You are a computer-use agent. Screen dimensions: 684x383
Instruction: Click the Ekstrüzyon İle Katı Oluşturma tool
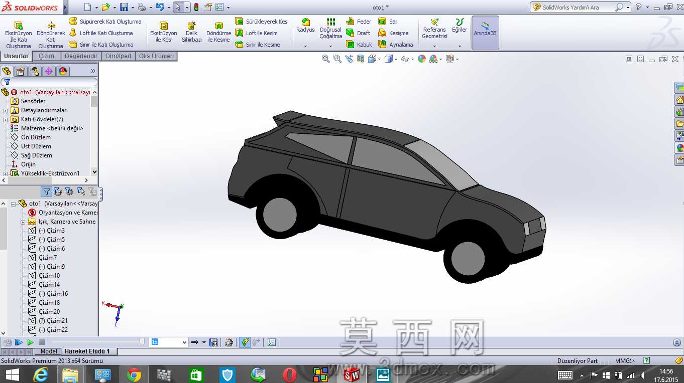pos(18,35)
